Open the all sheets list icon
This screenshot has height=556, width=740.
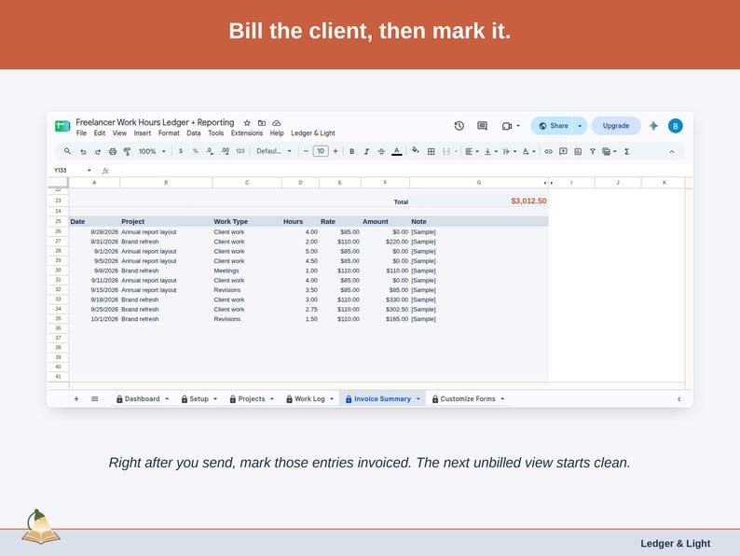(94, 398)
